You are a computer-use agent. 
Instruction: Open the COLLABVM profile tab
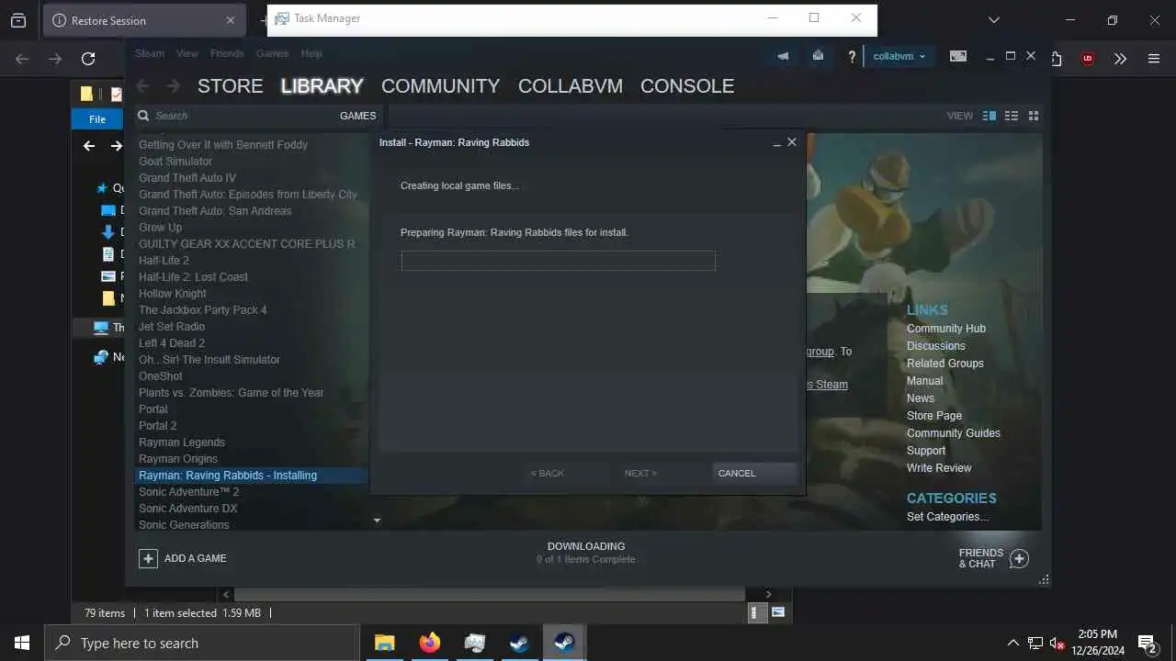(571, 86)
